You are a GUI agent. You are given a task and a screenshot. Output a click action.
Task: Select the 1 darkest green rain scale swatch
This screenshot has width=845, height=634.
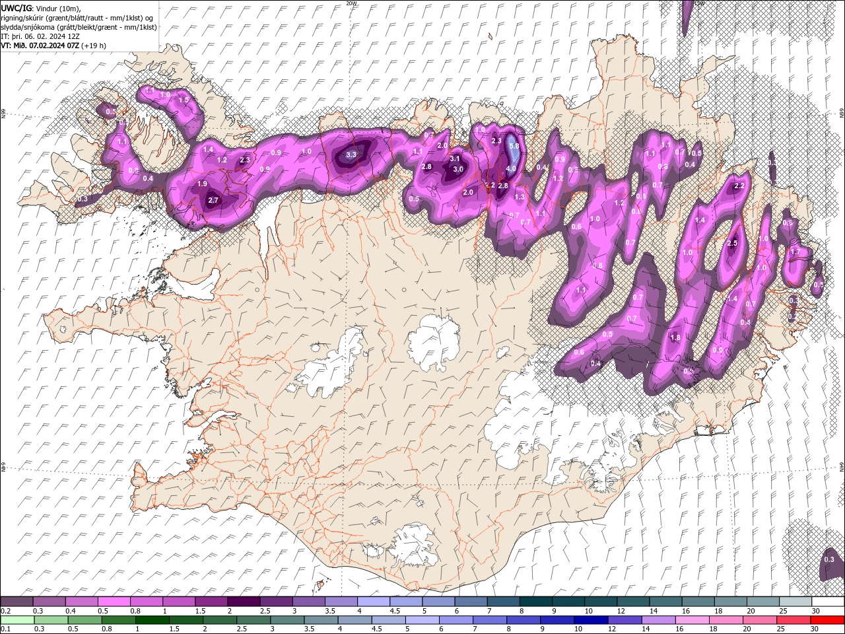tap(152, 620)
